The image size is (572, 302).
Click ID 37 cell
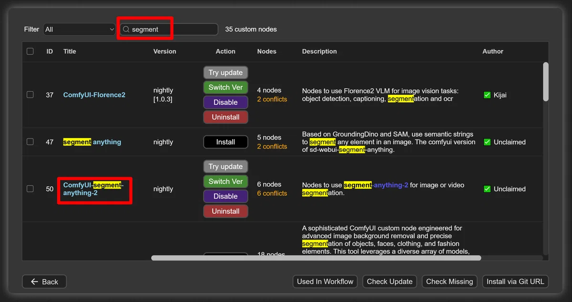coord(50,95)
